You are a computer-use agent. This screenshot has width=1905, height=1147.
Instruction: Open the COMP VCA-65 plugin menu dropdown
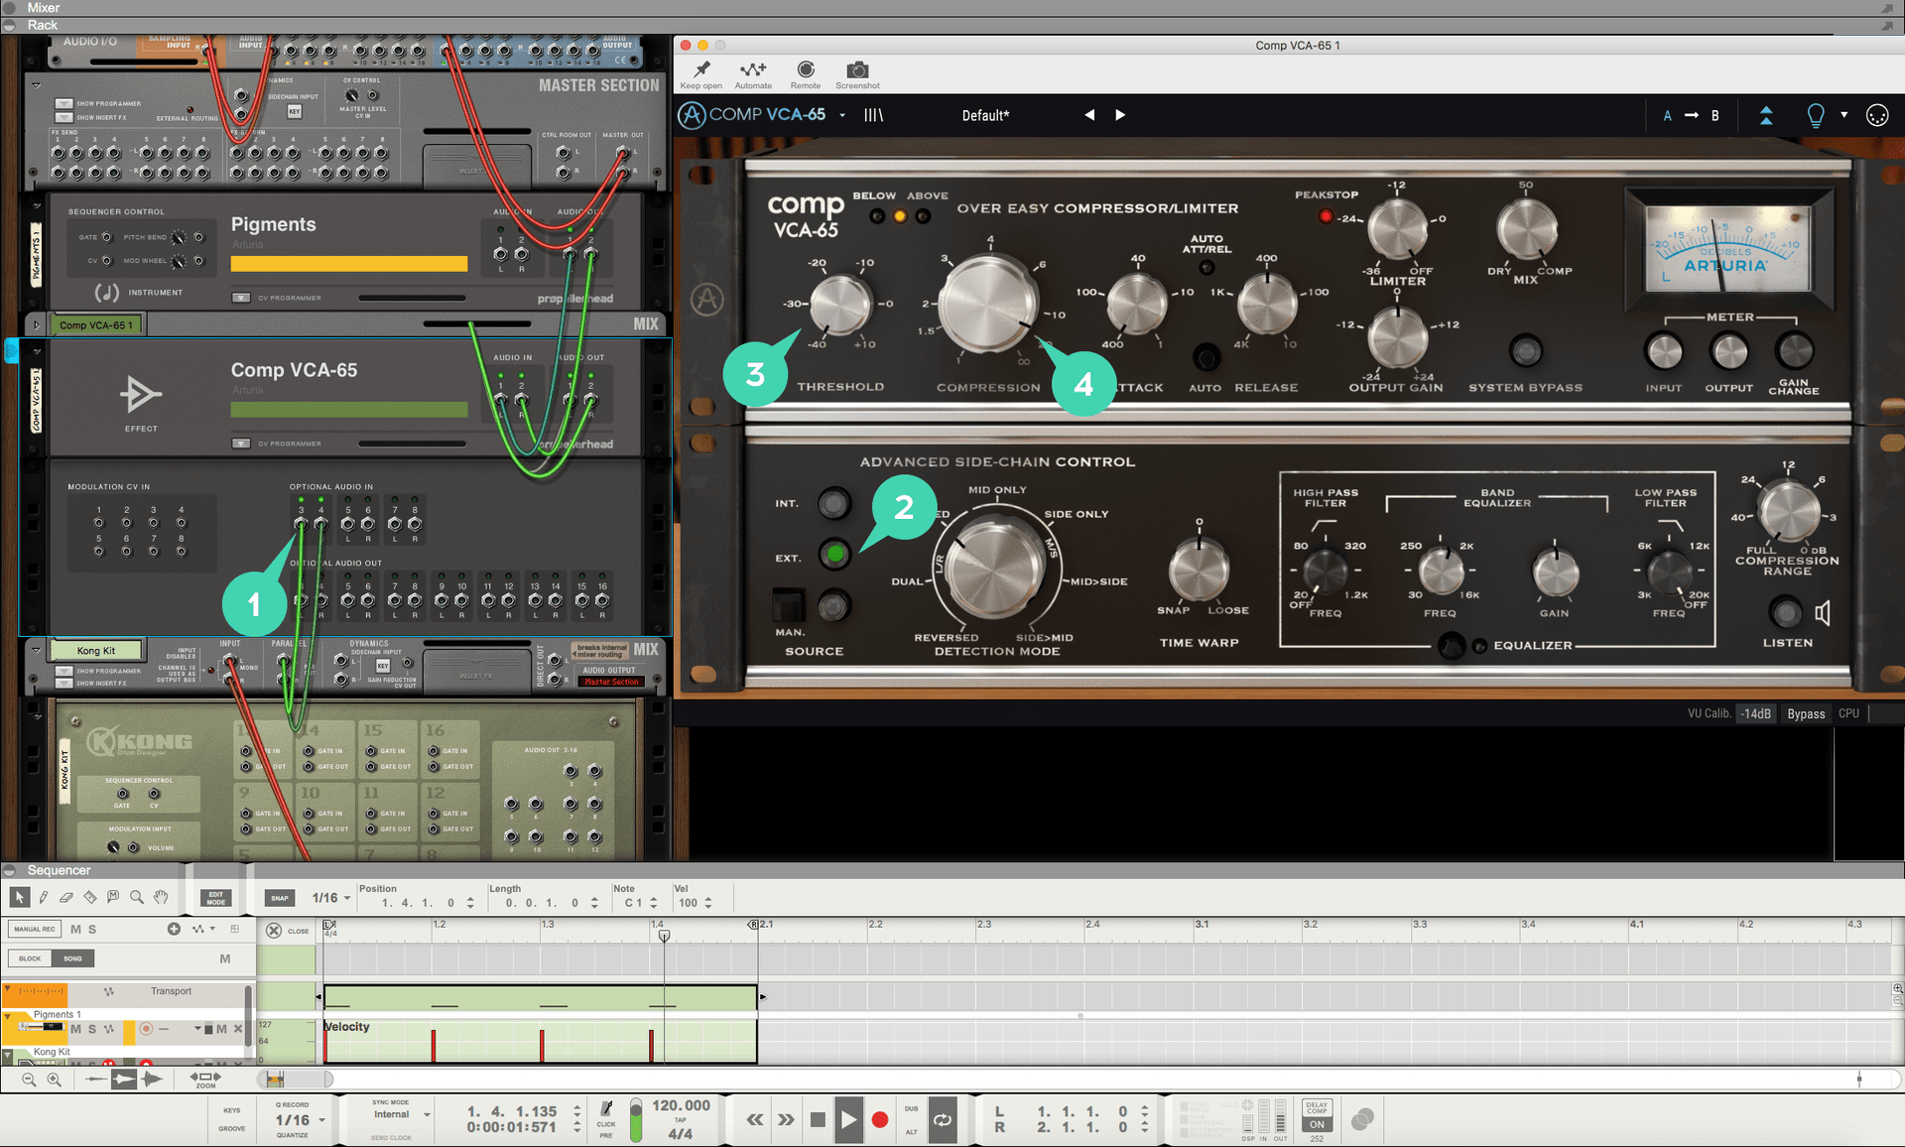[842, 115]
